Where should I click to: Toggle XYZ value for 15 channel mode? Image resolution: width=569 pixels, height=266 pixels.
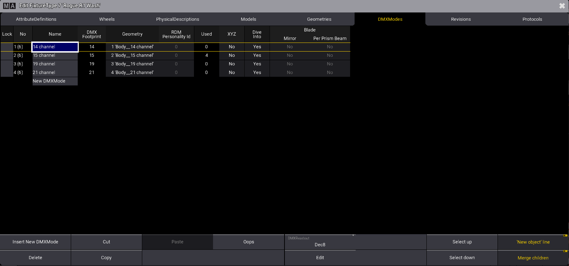pos(232,55)
